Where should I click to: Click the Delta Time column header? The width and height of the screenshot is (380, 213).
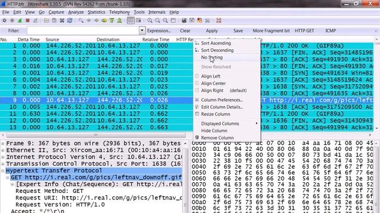pyautogui.click(x=28, y=40)
